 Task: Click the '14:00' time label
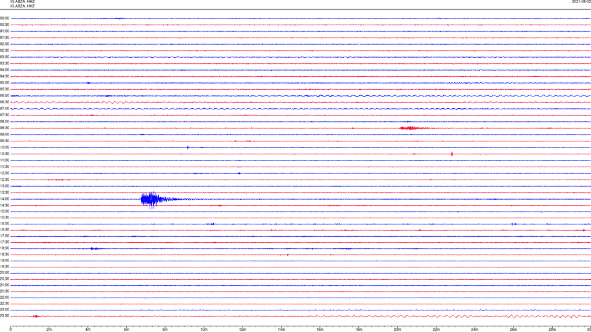pyautogui.click(x=4, y=199)
